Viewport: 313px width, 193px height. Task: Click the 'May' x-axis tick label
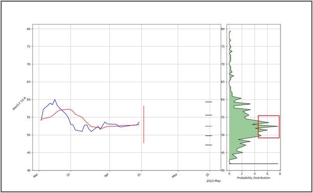[x=174, y=176]
